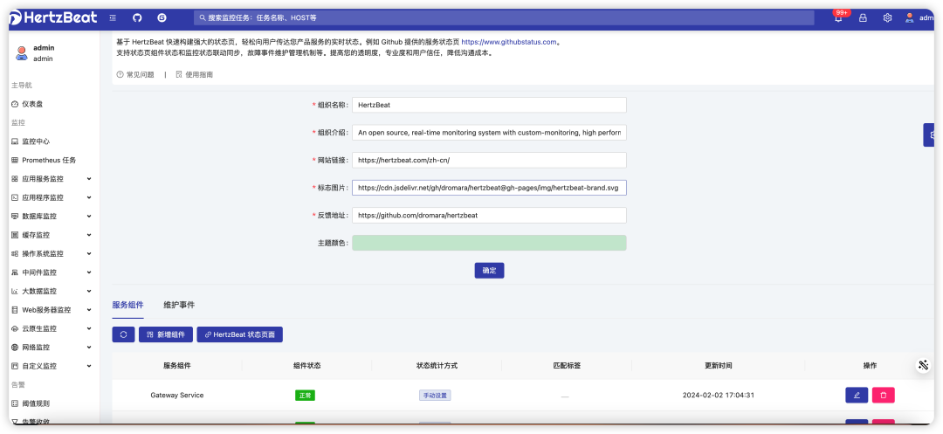This screenshot has height=434, width=943.
Task: Click the 2024-02-02 17:04:31 update time
Action: click(x=718, y=395)
